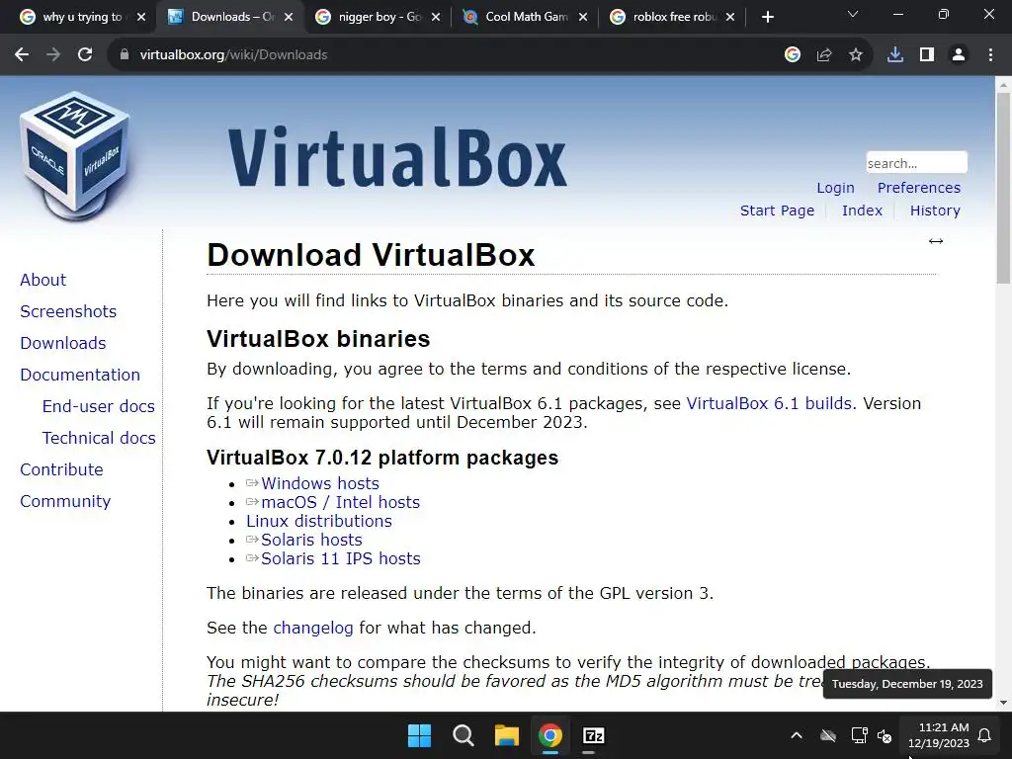Close the 'why u trying to' tab
The image size is (1012, 759).
point(141,18)
